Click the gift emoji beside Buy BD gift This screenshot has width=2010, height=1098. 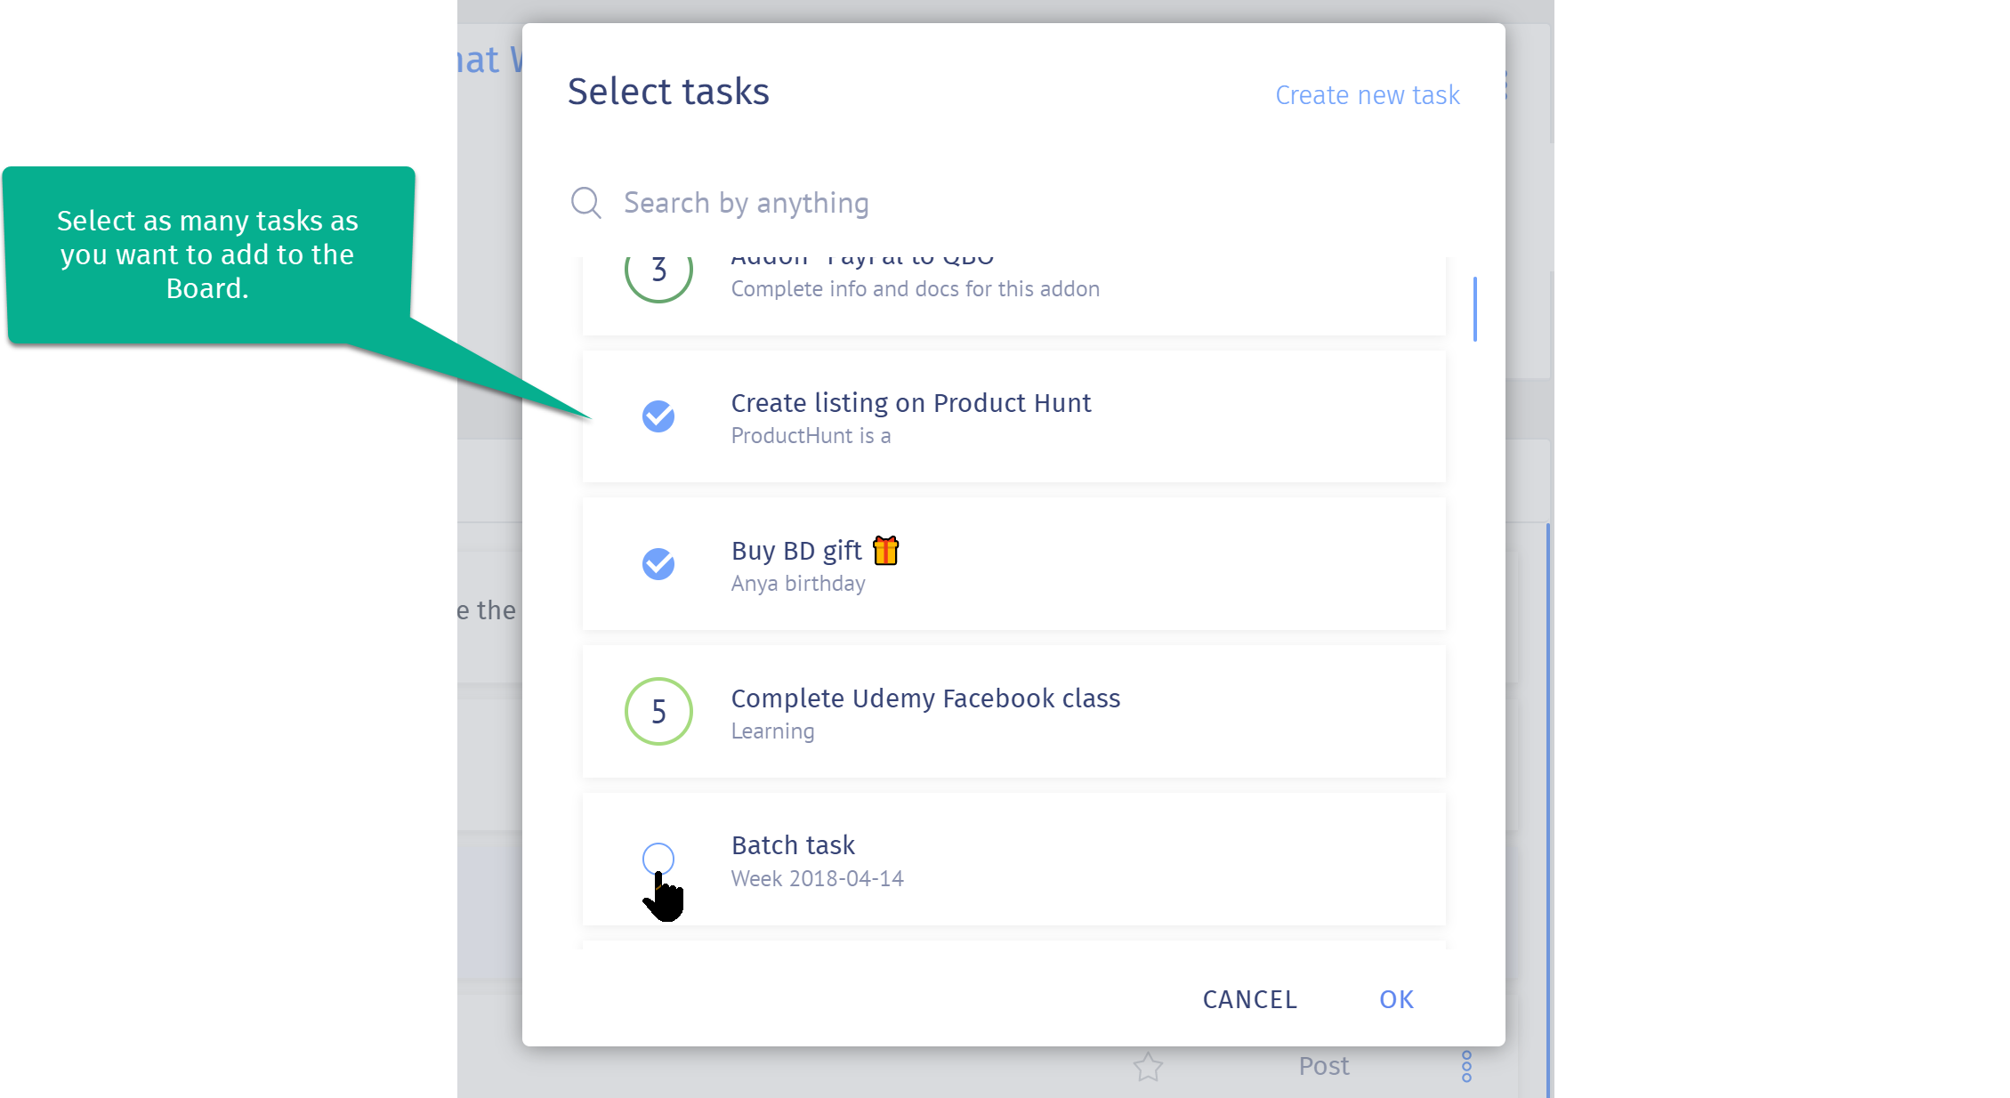tap(886, 551)
